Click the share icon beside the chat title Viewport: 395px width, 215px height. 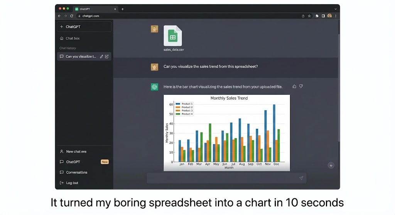pyautogui.click(x=107, y=57)
